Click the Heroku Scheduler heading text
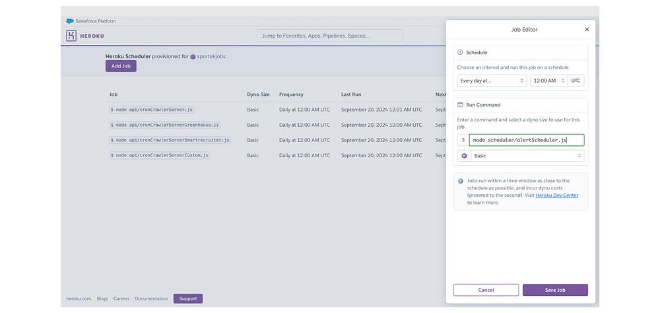Image resolution: width=660 pixels, height=313 pixels. point(128,56)
